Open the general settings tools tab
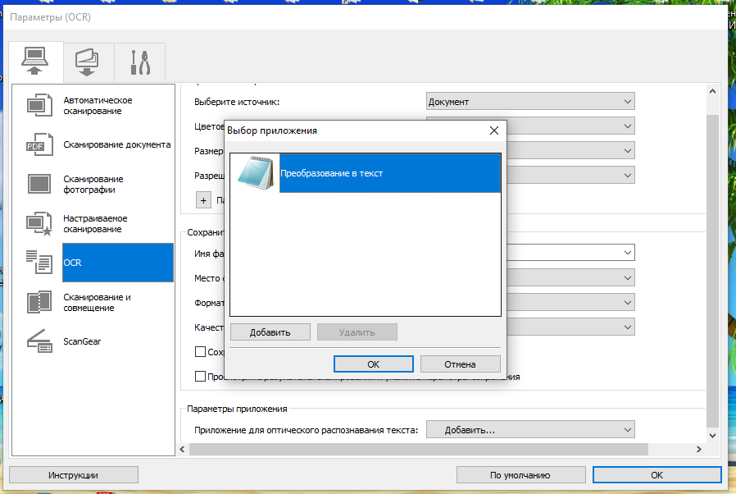The width and height of the screenshot is (736, 494). coord(140,62)
